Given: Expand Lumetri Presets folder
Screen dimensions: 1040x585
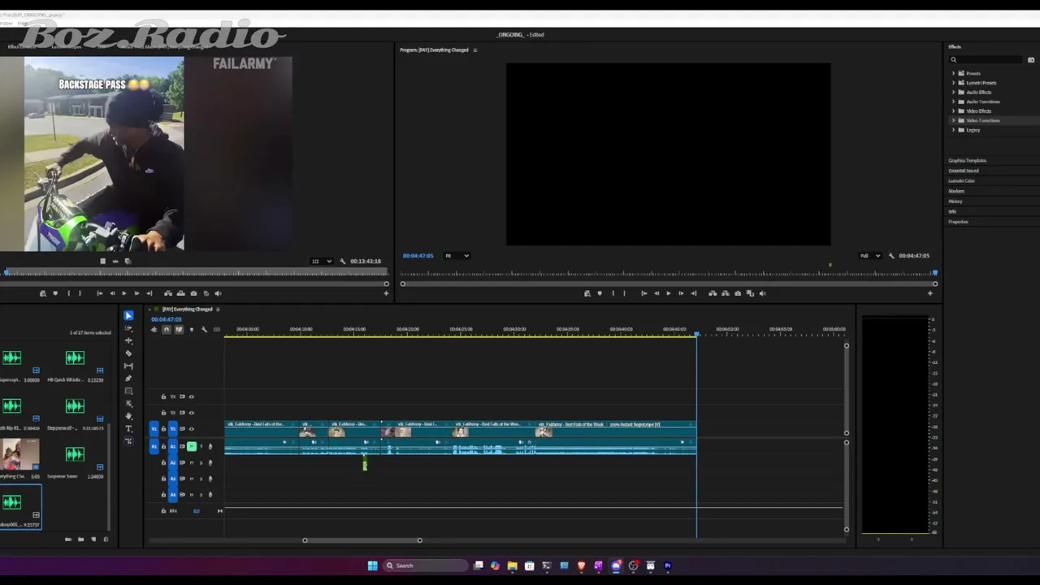Looking at the screenshot, I should tap(953, 83).
